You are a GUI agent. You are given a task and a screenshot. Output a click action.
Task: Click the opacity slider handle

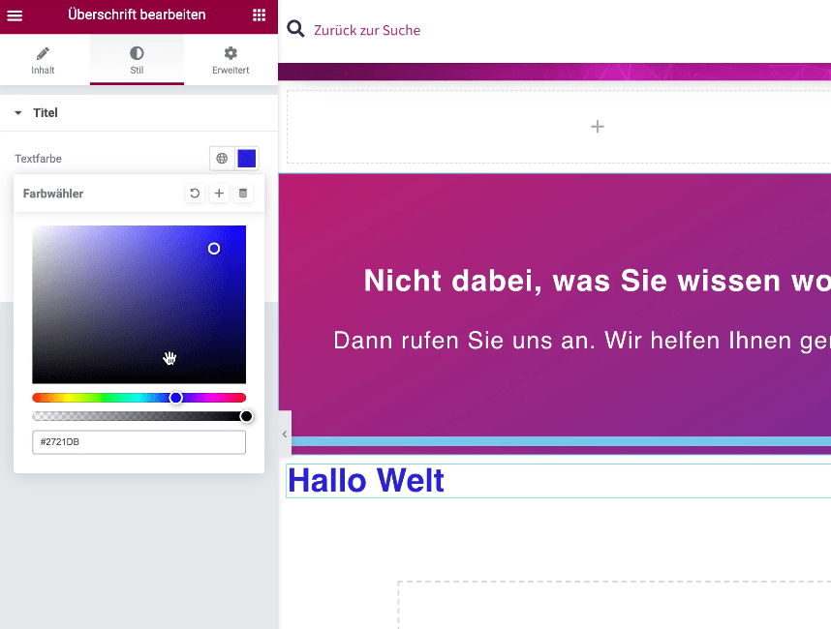click(x=246, y=416)
